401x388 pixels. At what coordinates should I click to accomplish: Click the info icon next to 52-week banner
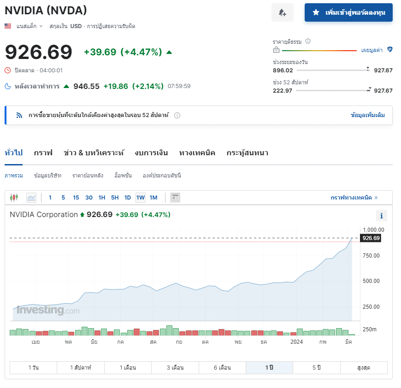pyautogui.click(x=177, y=116)
